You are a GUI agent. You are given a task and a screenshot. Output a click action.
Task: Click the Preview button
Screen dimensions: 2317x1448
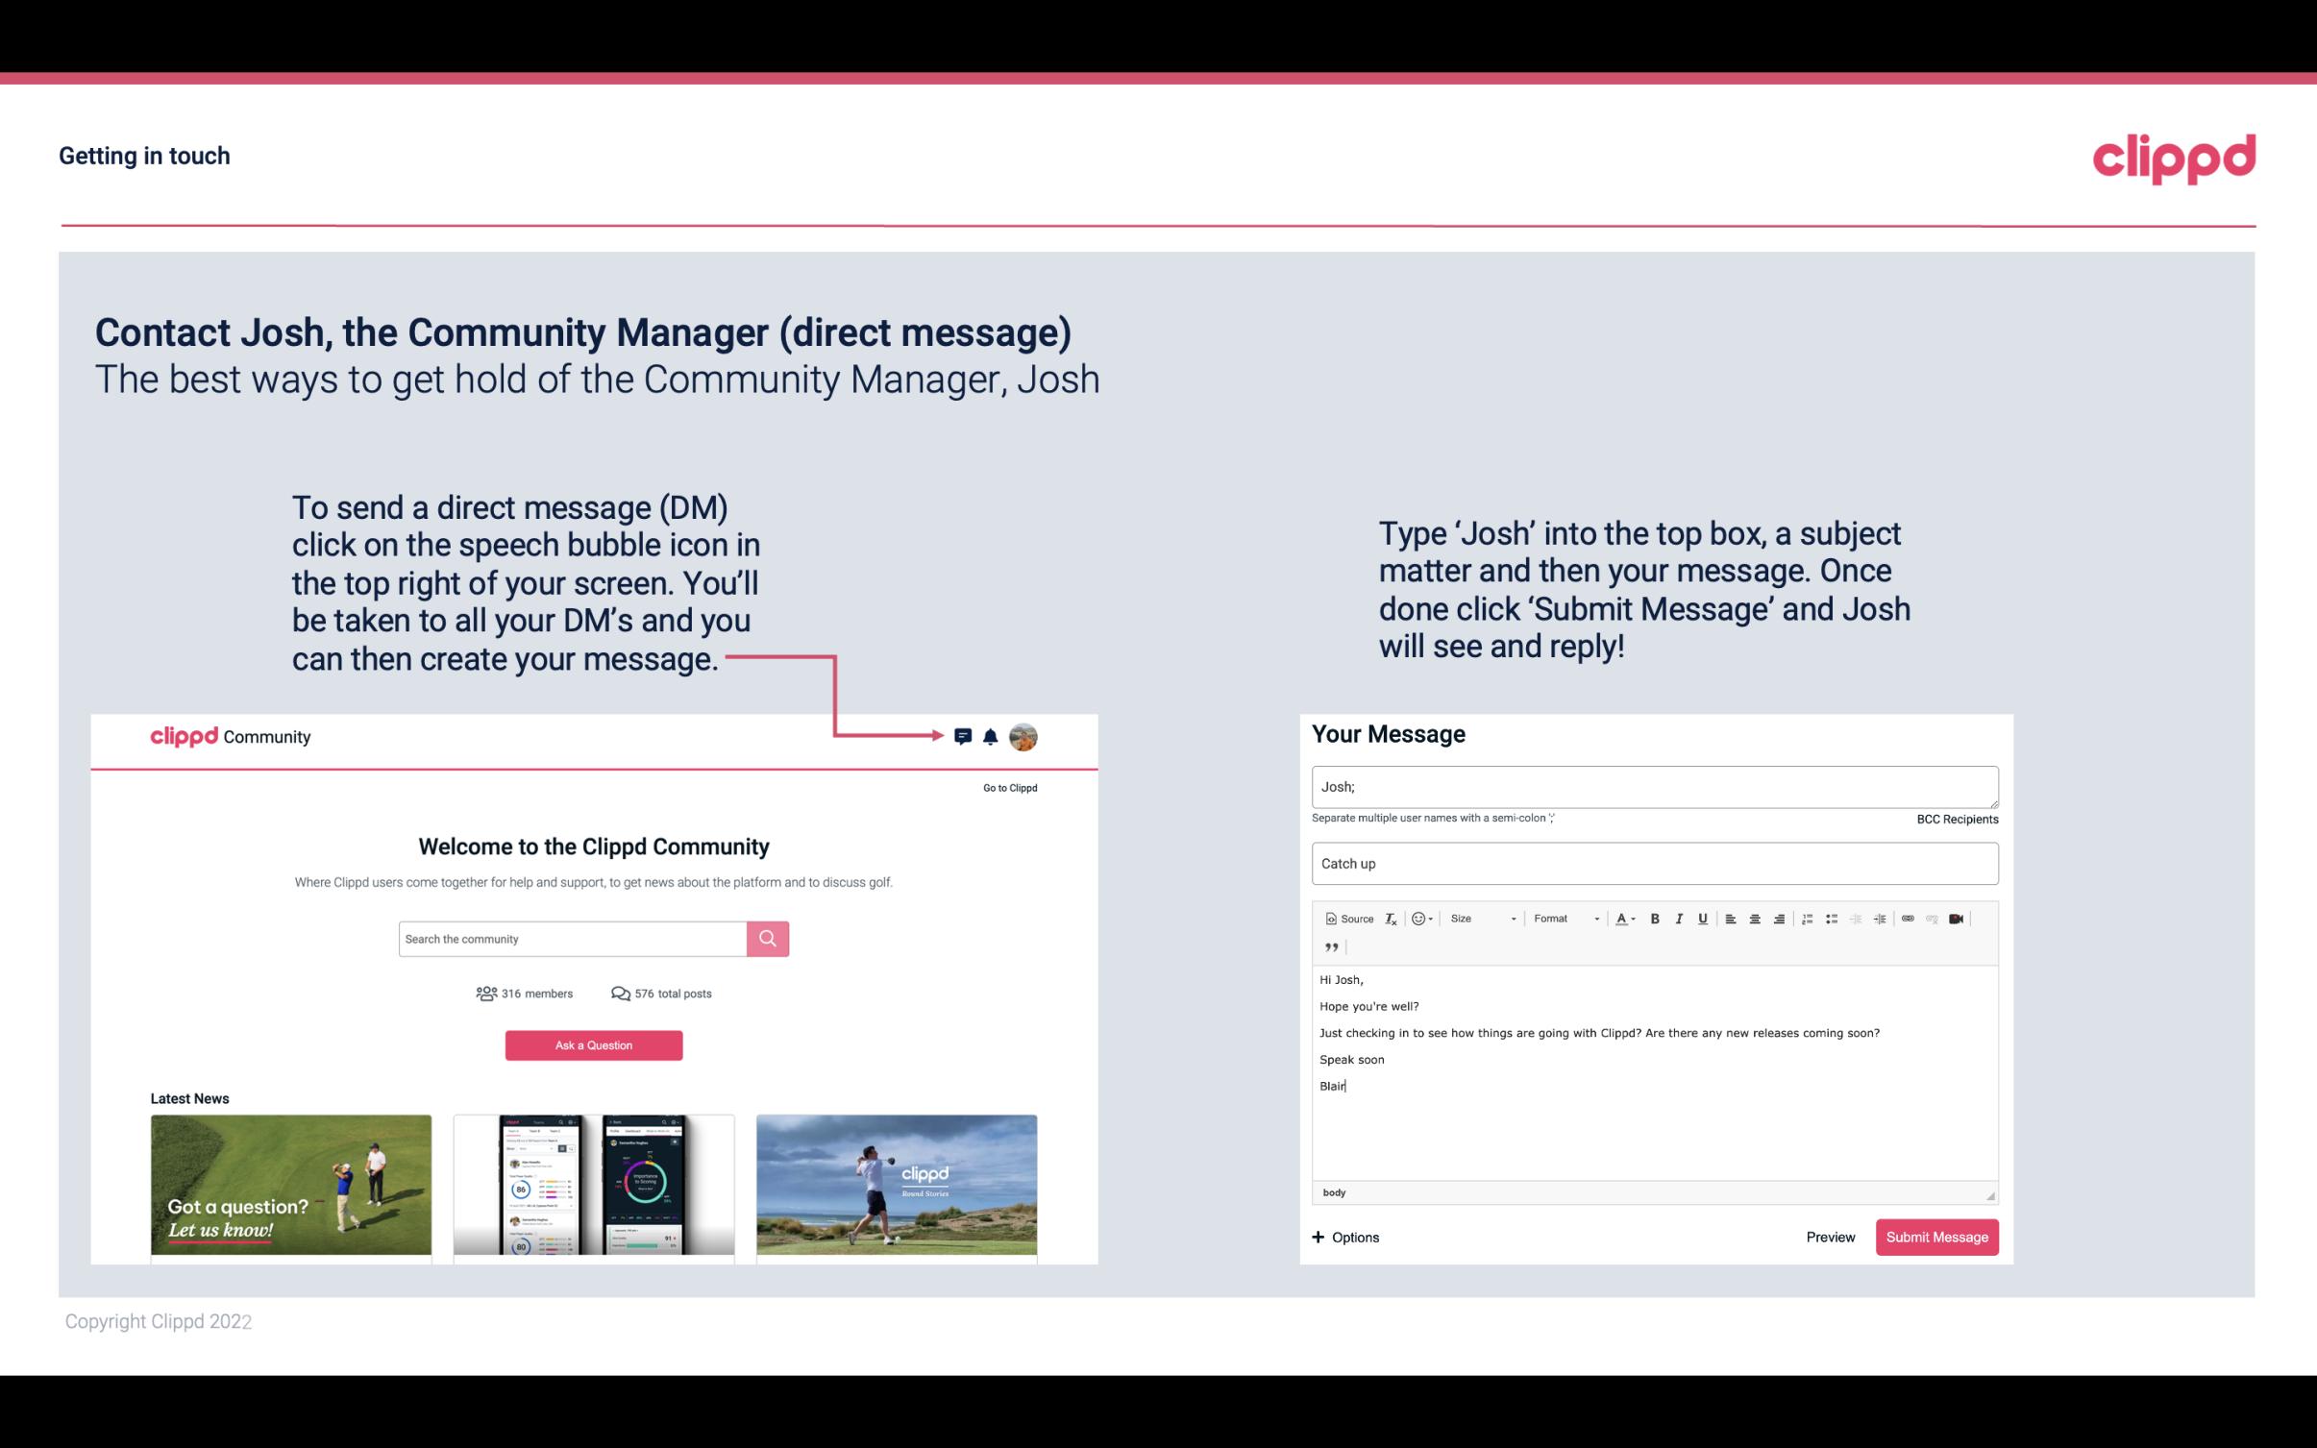(x=1830, y=1238)
